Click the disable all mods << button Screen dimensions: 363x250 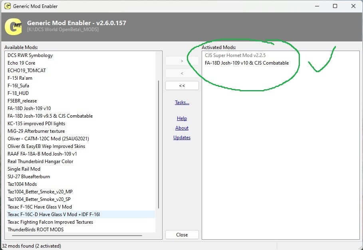click(182, 85)
